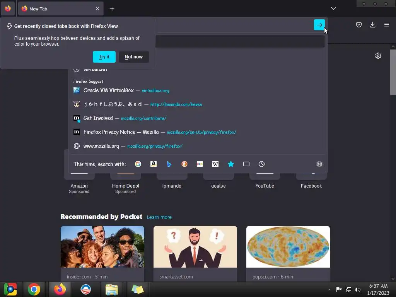Open File Explorer from taskbar

pos(112,289)
